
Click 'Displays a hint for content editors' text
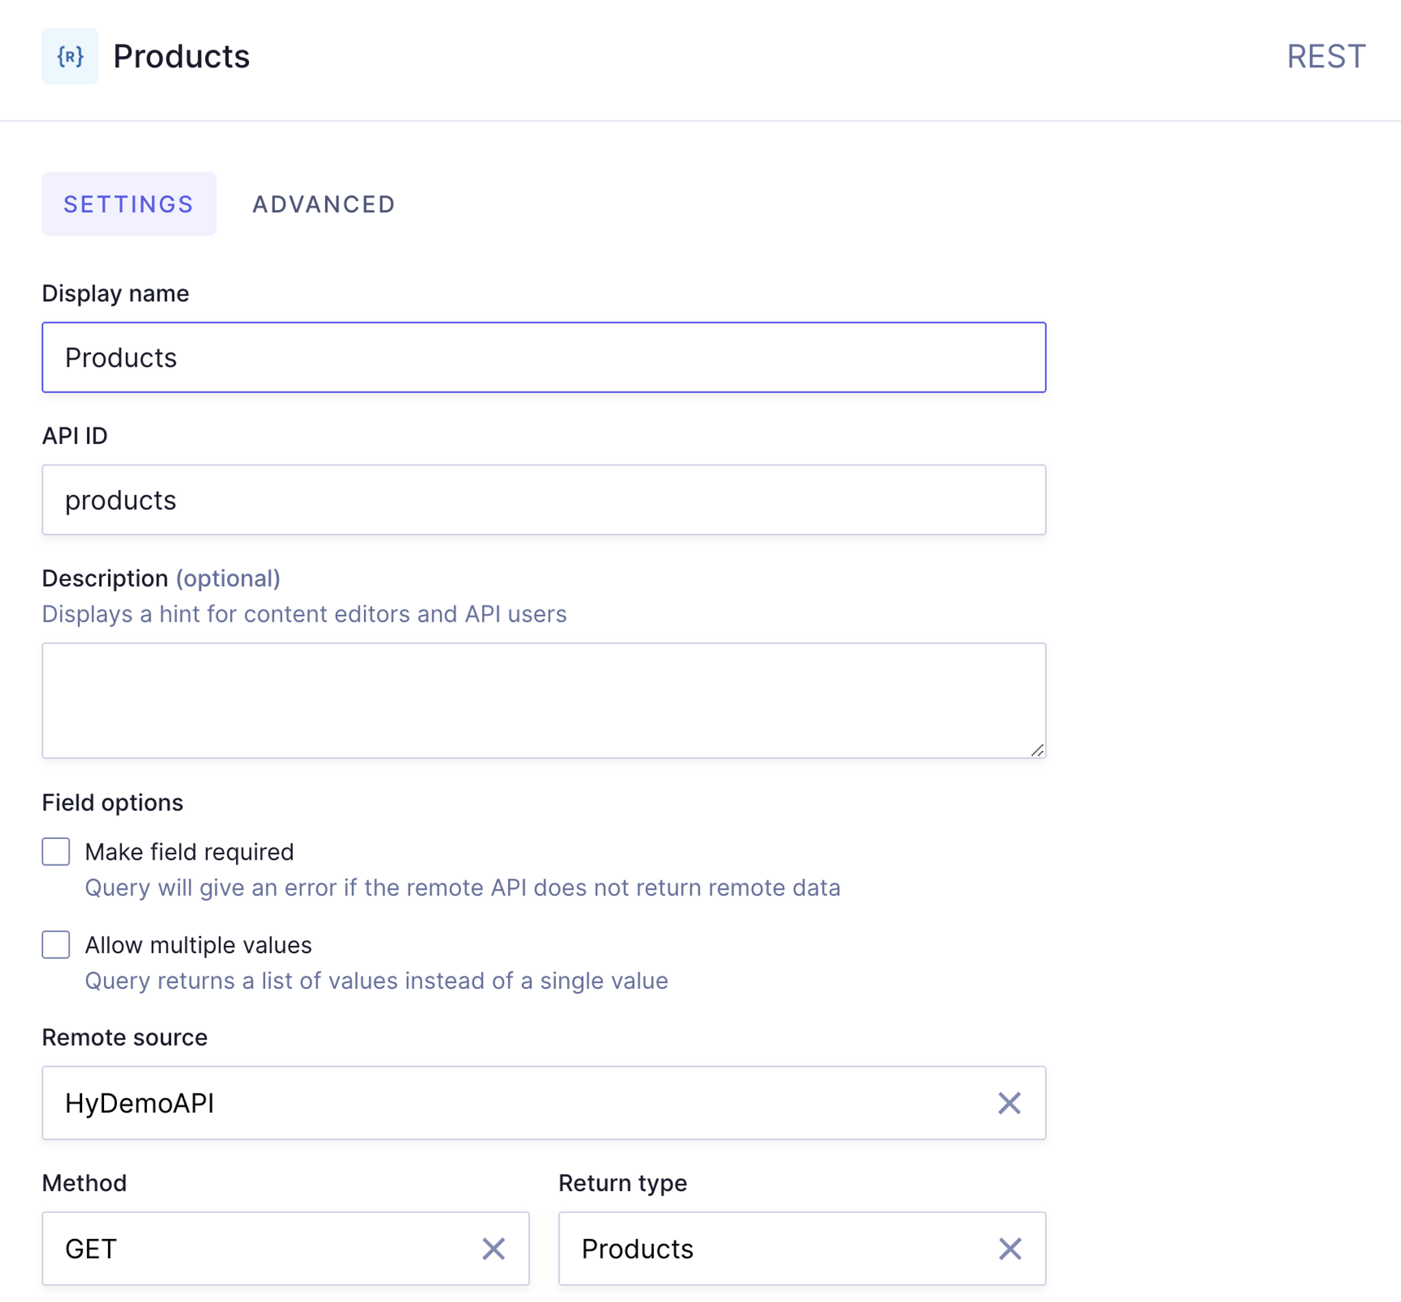pos(304,614)
